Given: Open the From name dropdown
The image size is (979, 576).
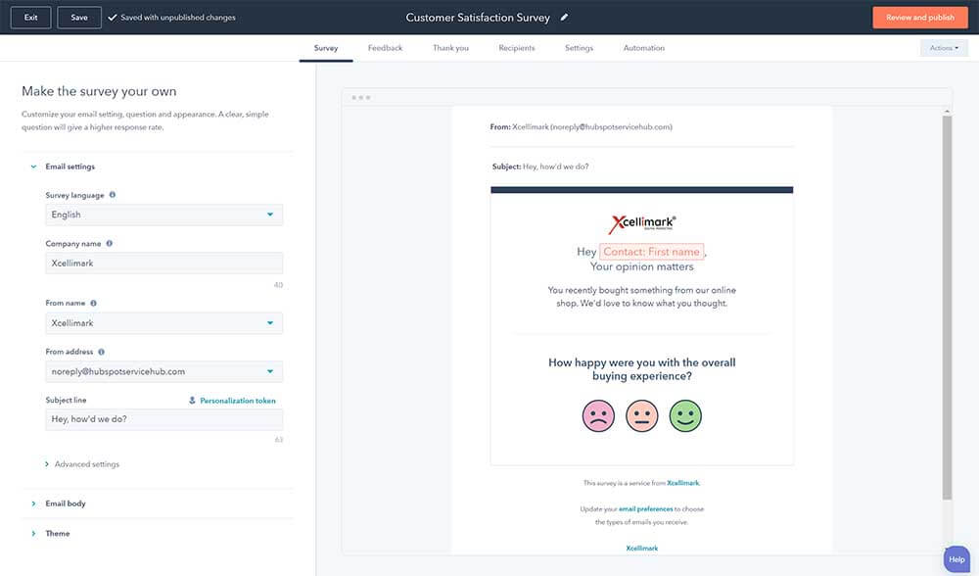Looking at the screenshot, I should point(164,323).
